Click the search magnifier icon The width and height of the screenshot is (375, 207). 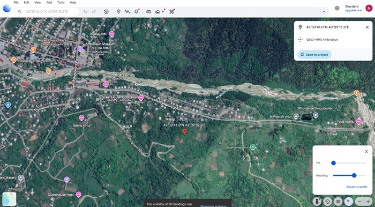point(20,11)
